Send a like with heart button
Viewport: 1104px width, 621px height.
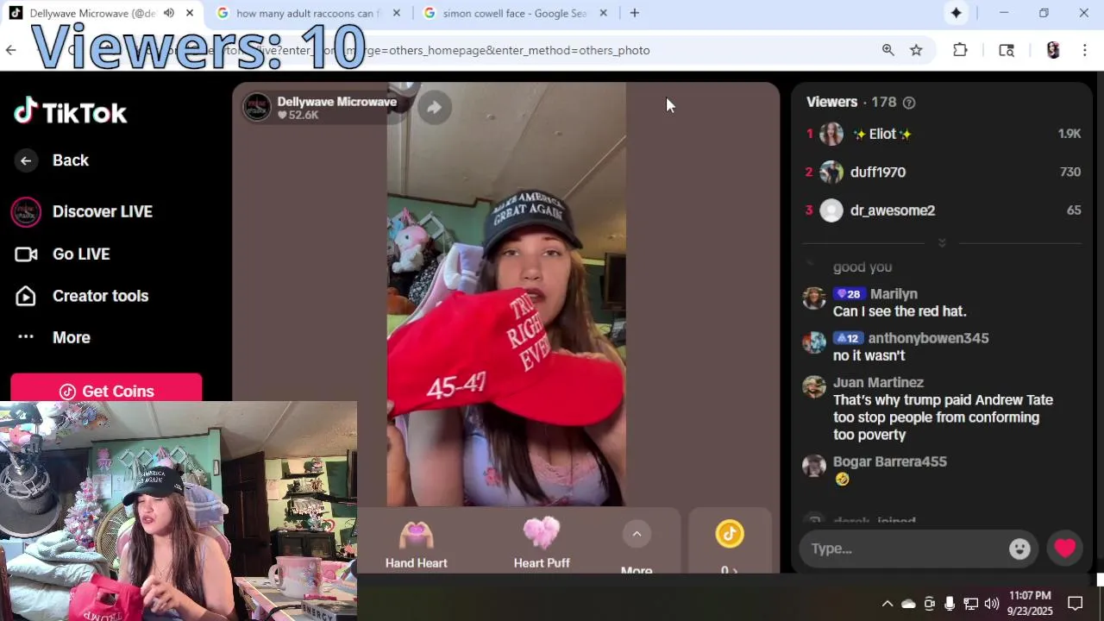click(1065, 549)
